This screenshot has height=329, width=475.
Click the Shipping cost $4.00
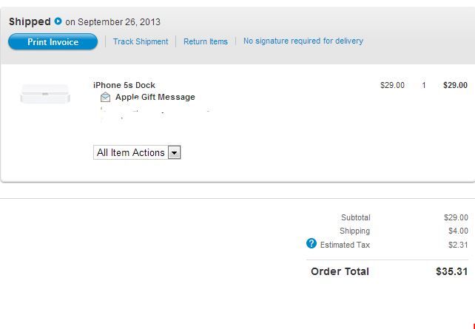[x=458, y=231]
